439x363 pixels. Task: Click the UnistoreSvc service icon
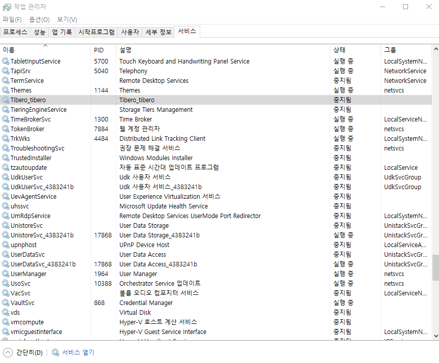click(6, 225)
